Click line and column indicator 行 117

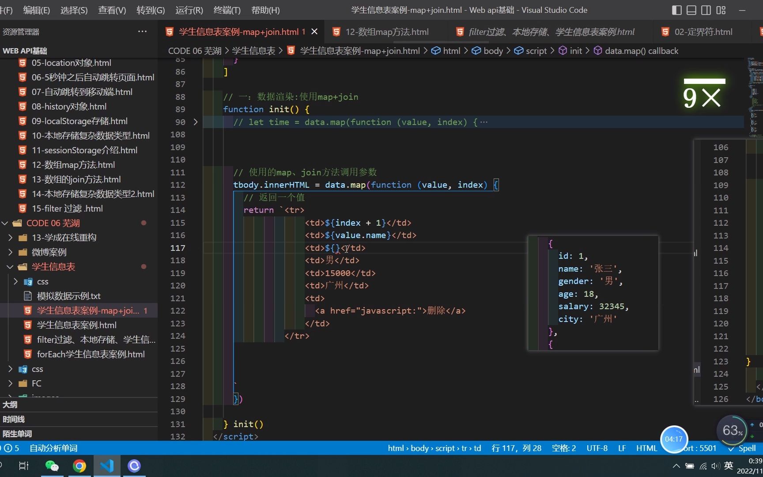pyautogui.click(x=516, y=448)
